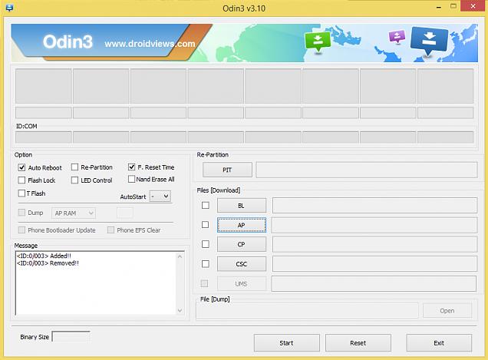Click the large blue download bubble icon

coord(429,41)
